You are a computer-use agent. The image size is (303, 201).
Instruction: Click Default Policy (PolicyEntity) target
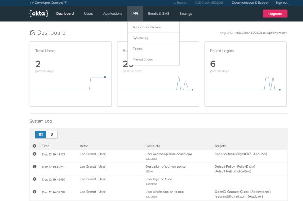(235, 166)
